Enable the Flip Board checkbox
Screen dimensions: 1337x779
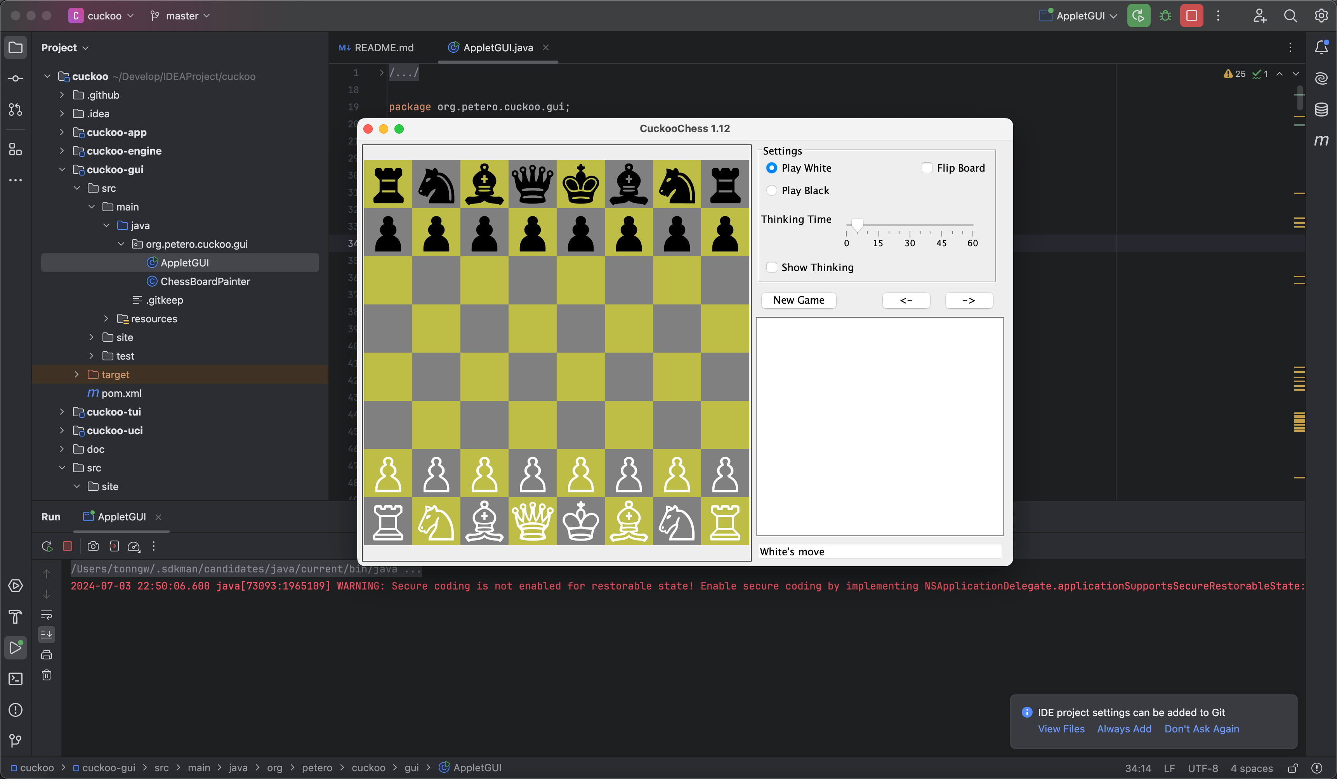pos(926,168)
